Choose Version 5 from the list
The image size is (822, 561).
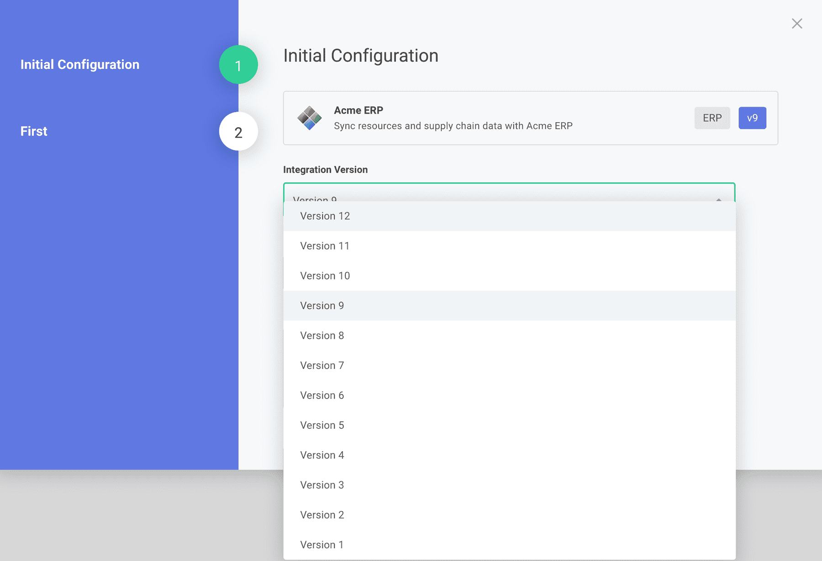point(509,425)
